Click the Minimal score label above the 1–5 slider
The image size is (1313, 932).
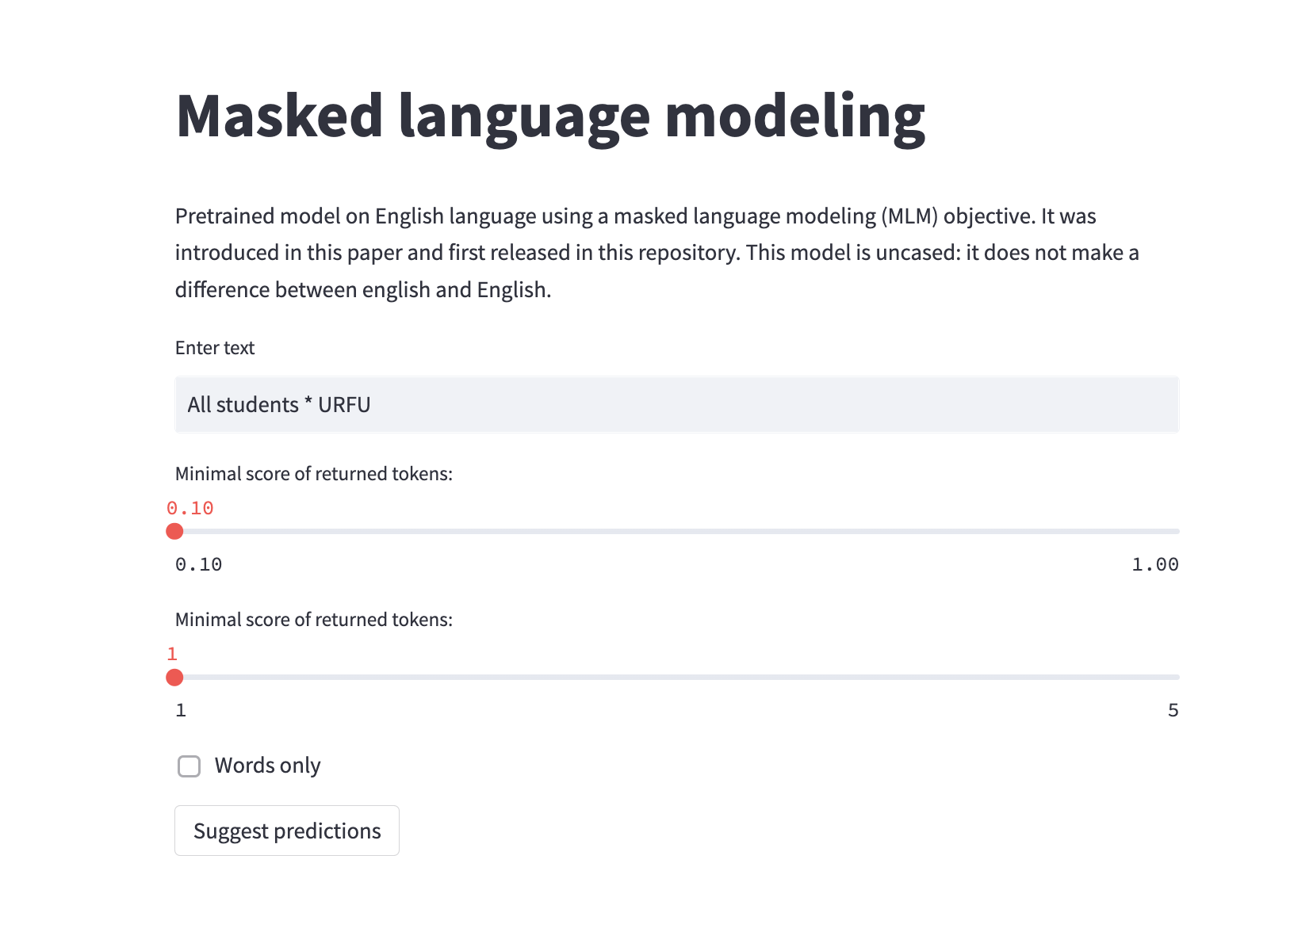tap(314, 620)
